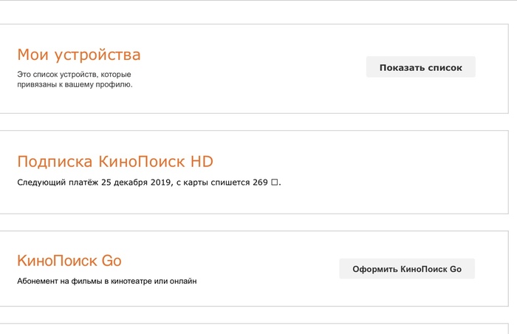
Task: Click the date 25 декабря 2019
Action: [x=136, y=183]
